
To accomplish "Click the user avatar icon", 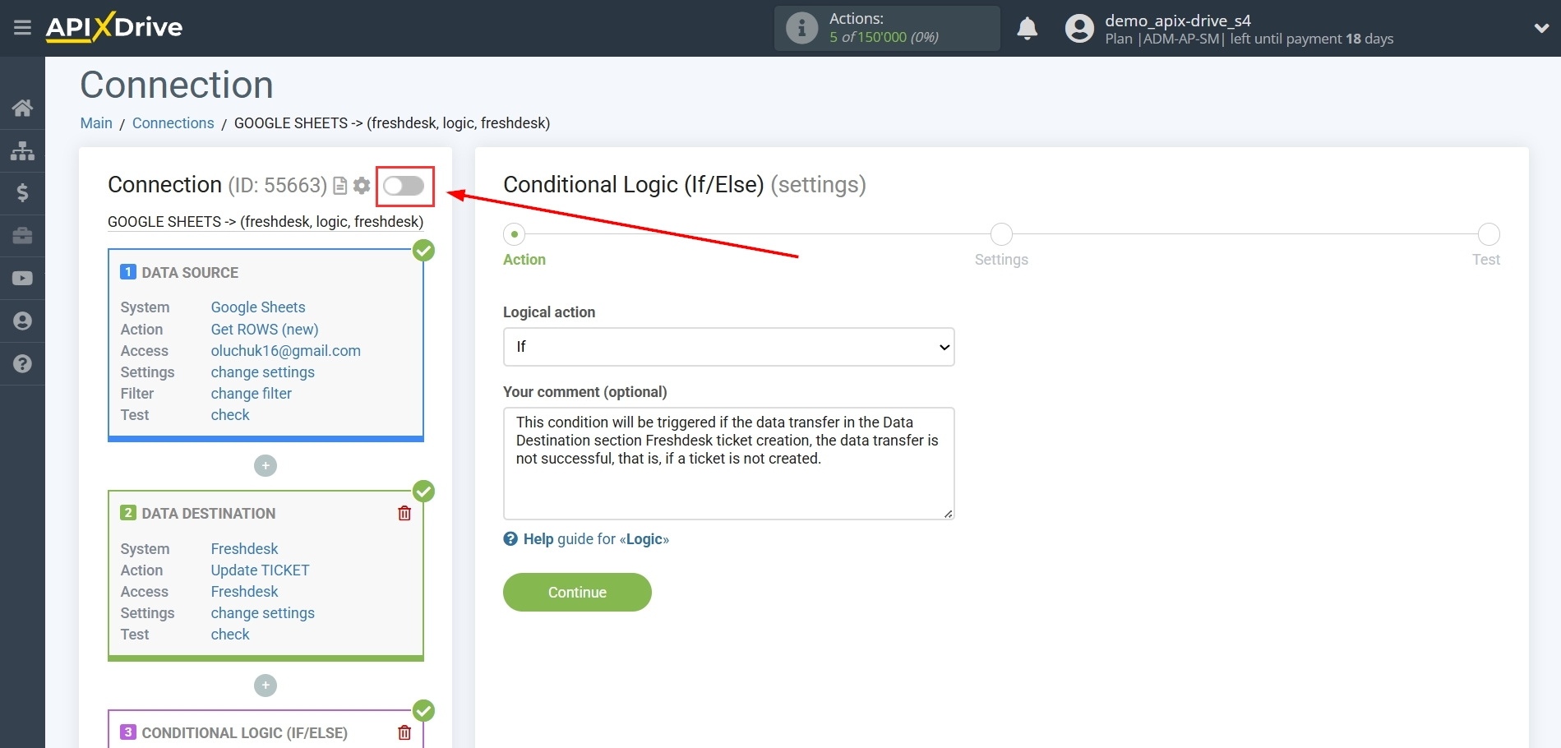I will (1079, 28).
